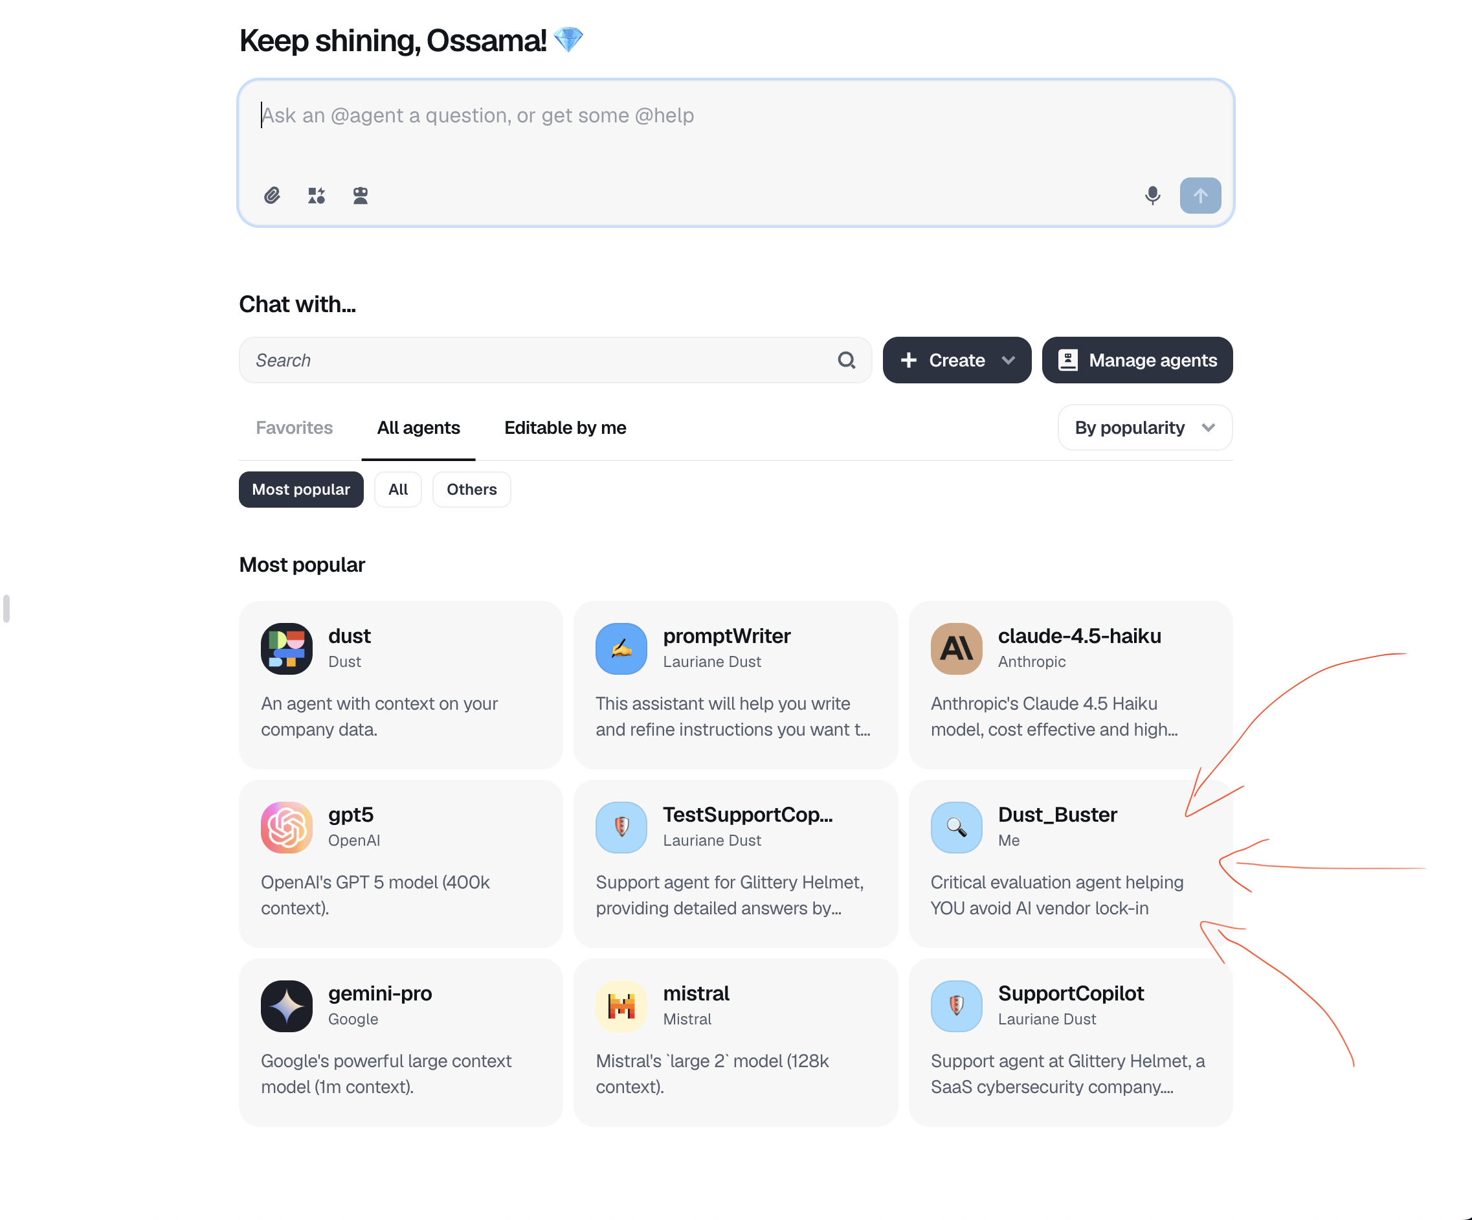Viewport: 1472px width, 1220px height.
Task: Choose the gemini-pro agent avatar
Action: [x=286, y=1006]
